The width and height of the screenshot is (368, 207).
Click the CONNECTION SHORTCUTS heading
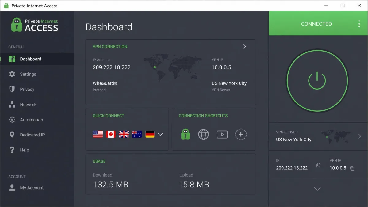coord(203,116)
